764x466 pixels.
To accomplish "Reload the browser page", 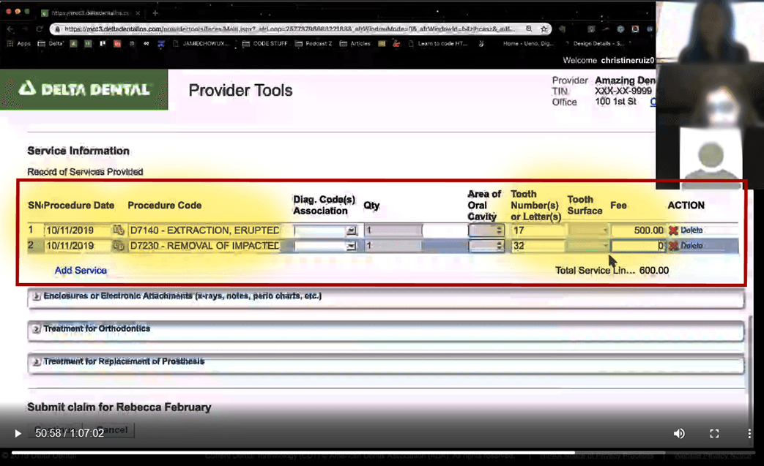I will tap(40, 29).
